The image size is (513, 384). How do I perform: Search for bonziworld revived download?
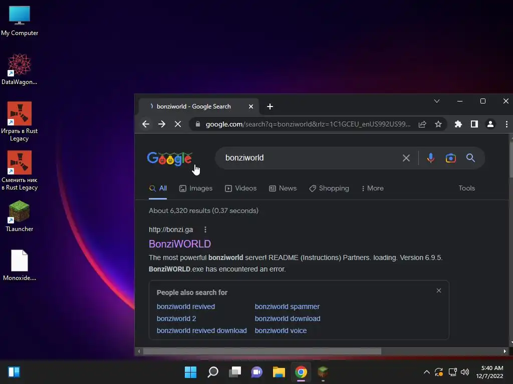[201, 330]
